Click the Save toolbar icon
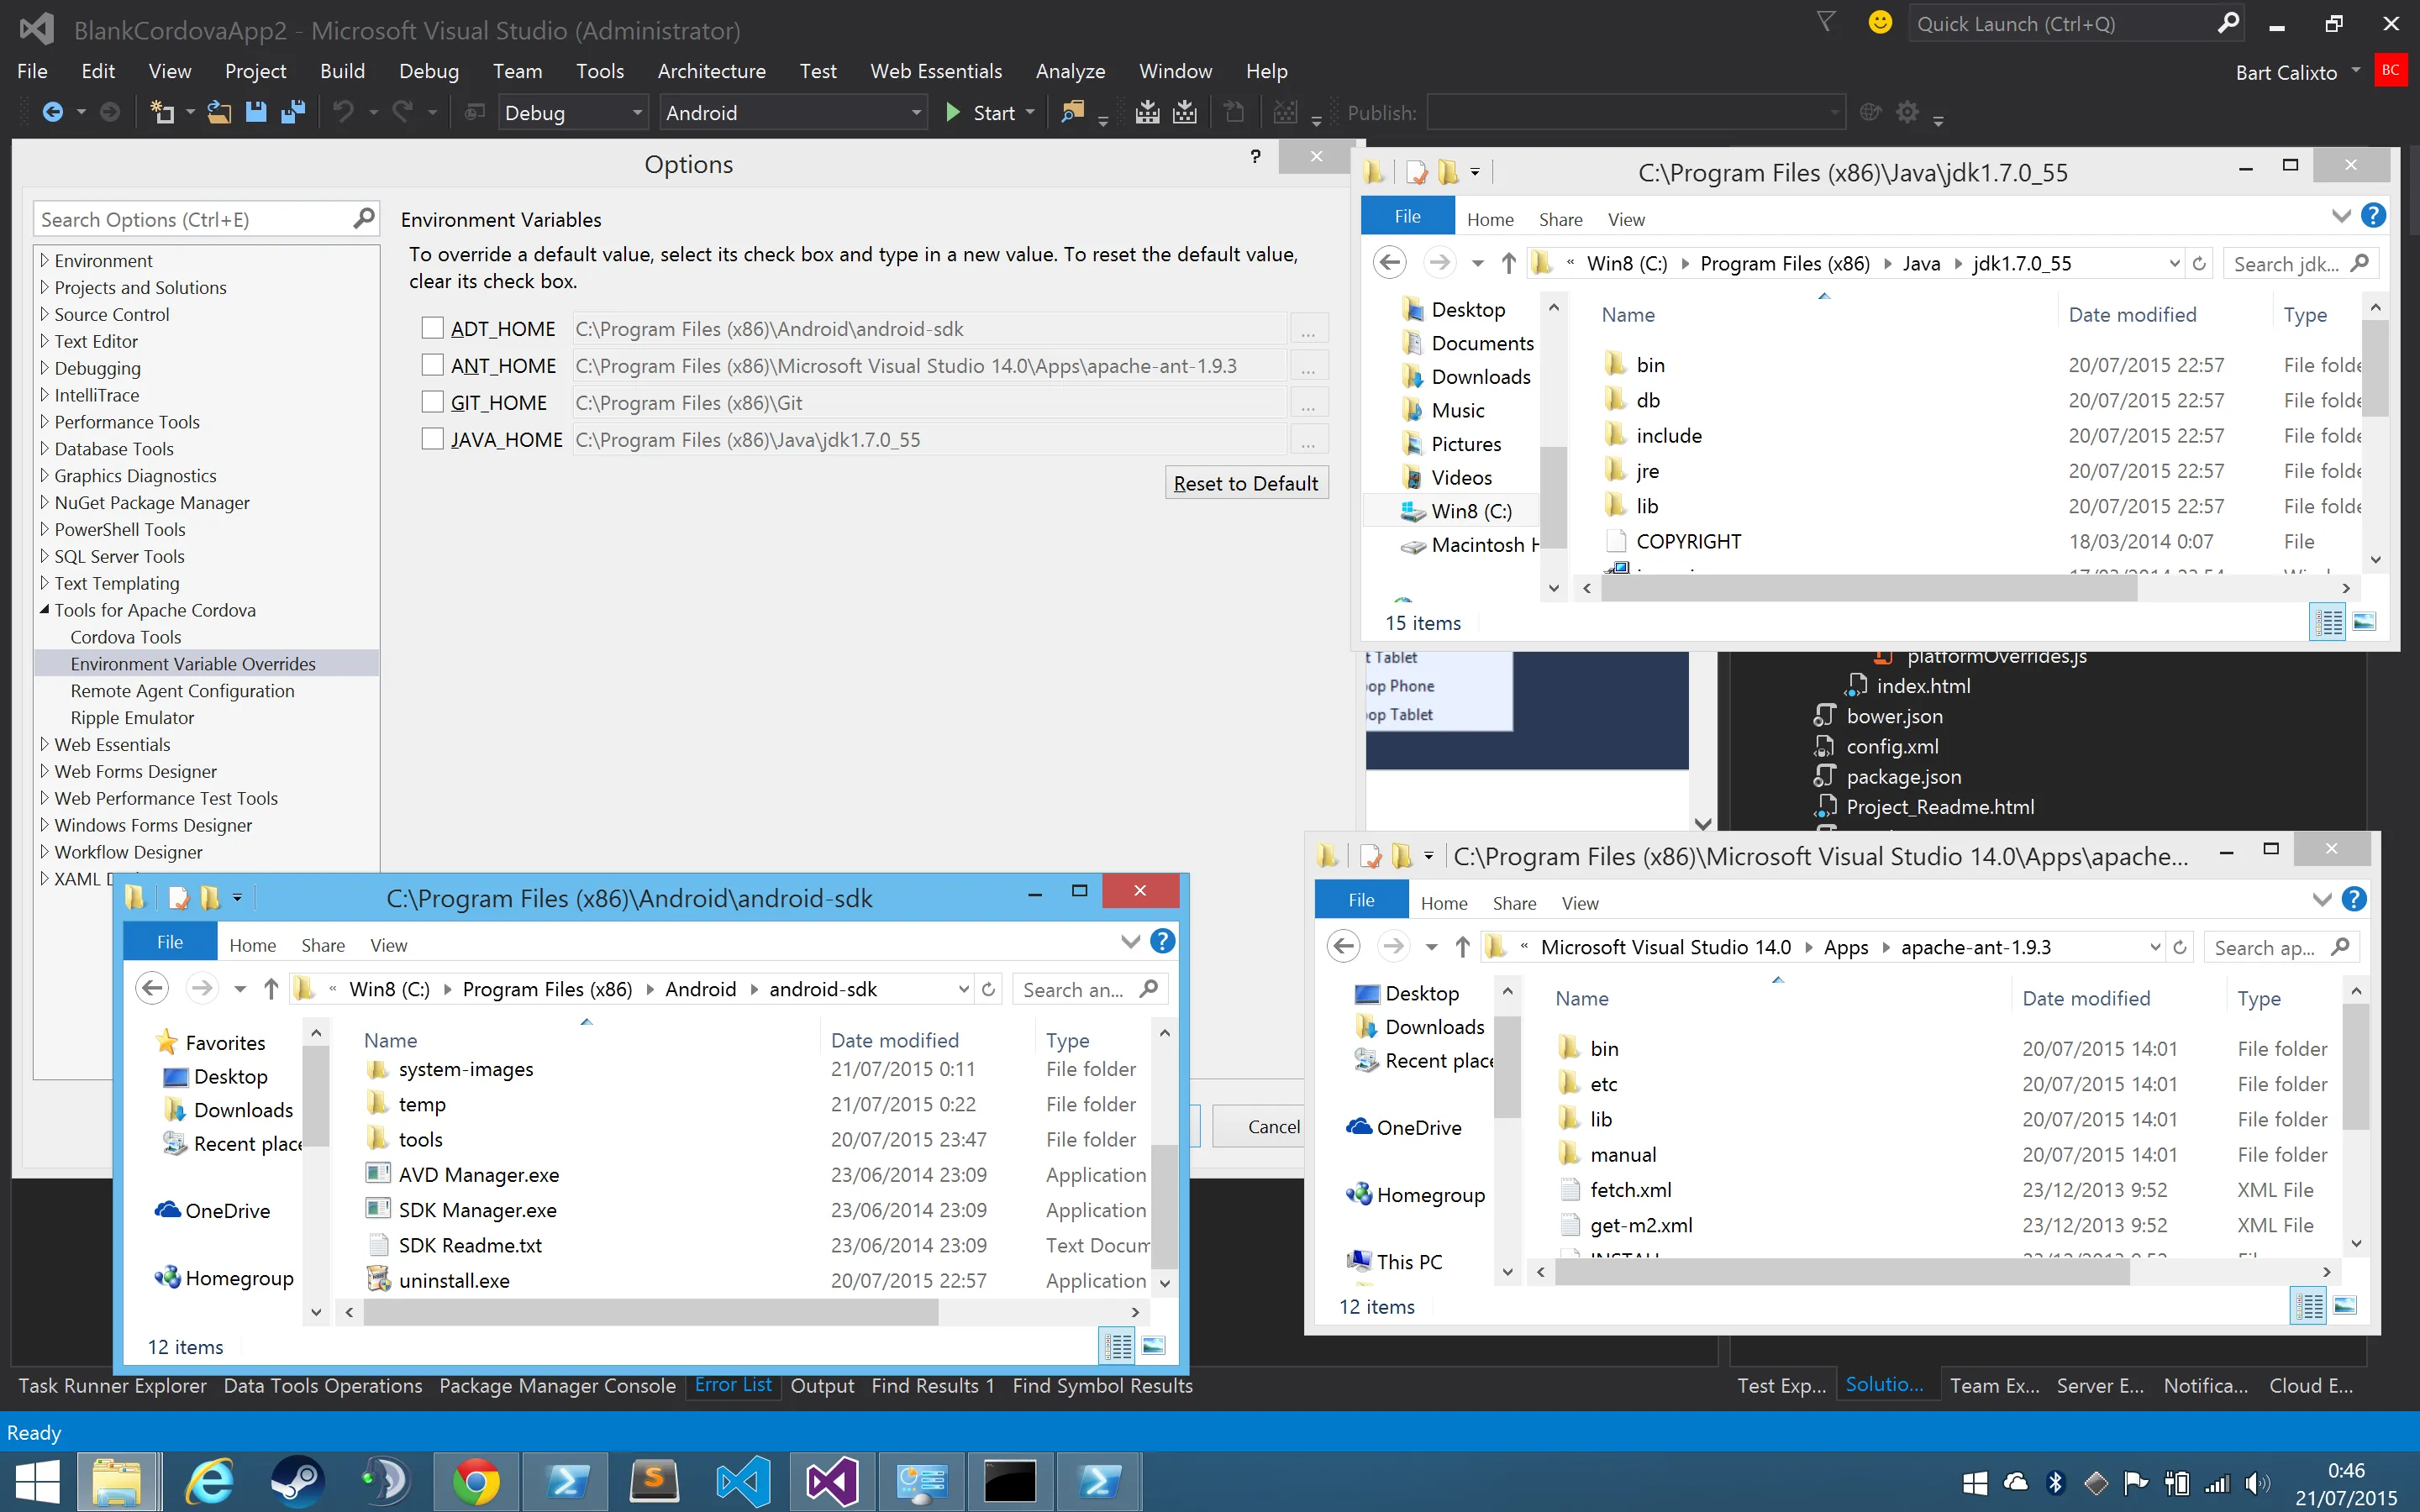Screen dimensions: 2420x1512 click(256, 112)
